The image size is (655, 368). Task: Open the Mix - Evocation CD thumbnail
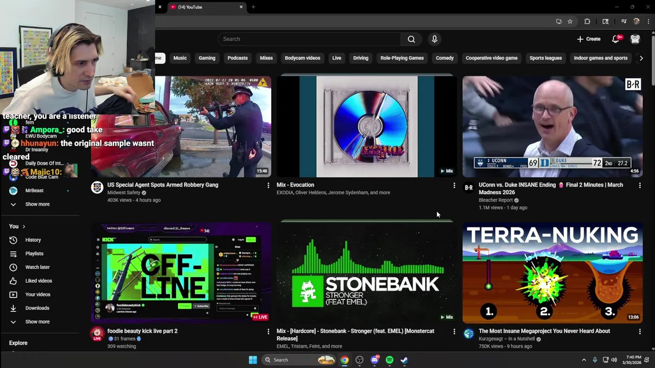367,126
